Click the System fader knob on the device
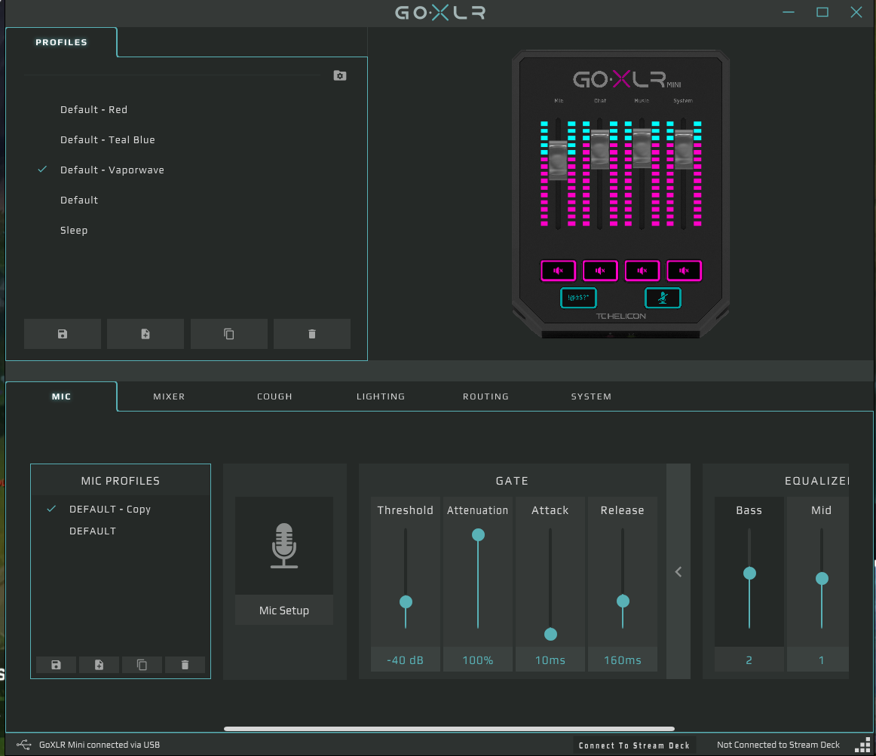Viewport: 876px width, 756px height. pyautogui.click(x=684, y=149)
